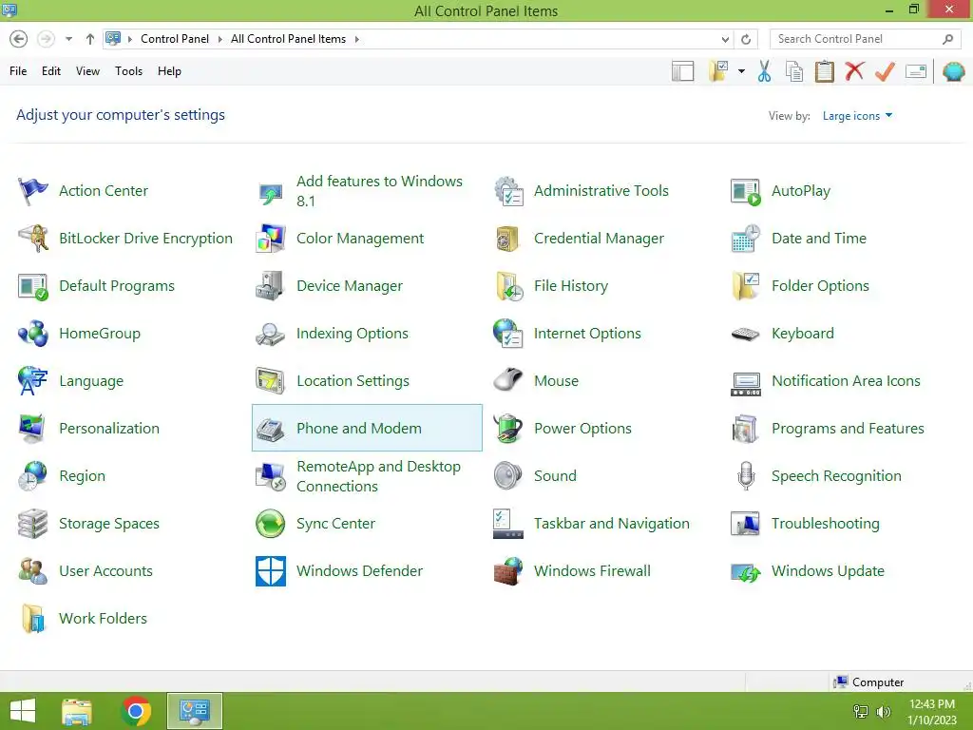Click the Control Panel breadcrumb segment
The width and height of the screenshot is (973, 730).
pos(175,39)
